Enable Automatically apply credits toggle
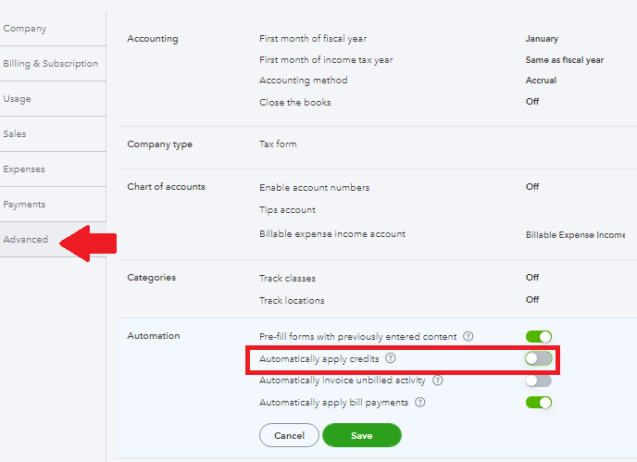The width and height of the screenshot is (637, 462). 538,358
